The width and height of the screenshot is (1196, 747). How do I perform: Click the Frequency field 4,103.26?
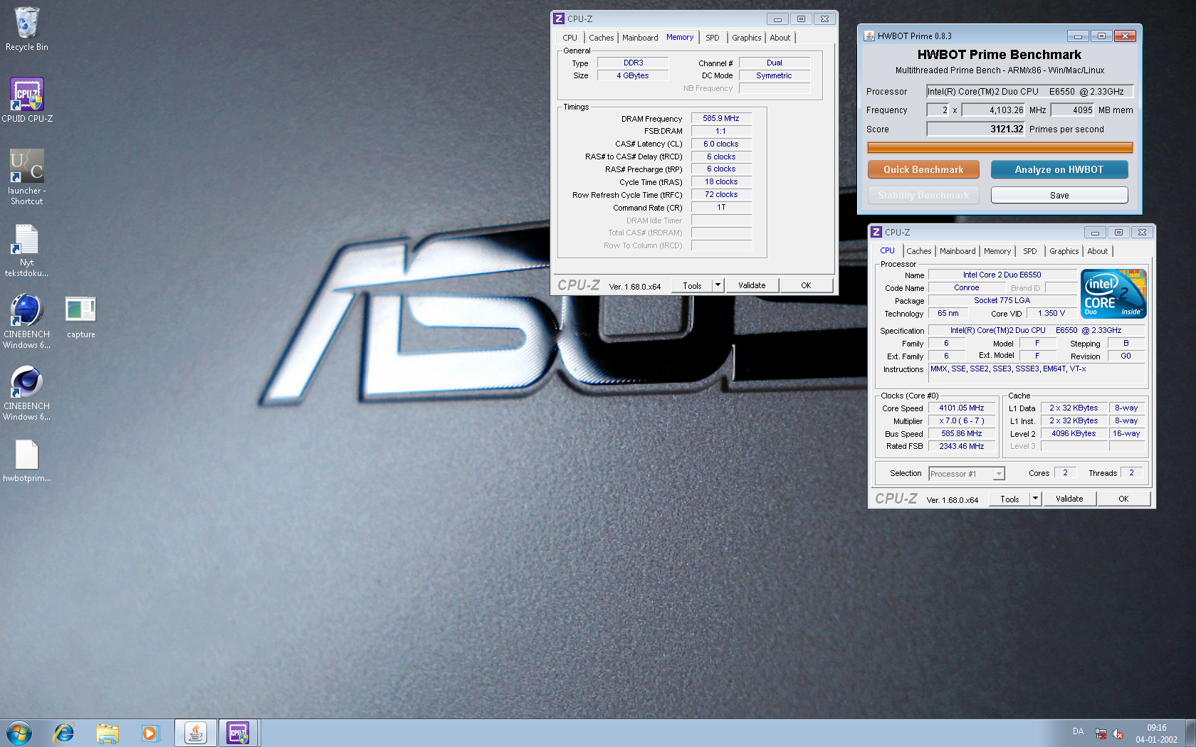[994, 110]
